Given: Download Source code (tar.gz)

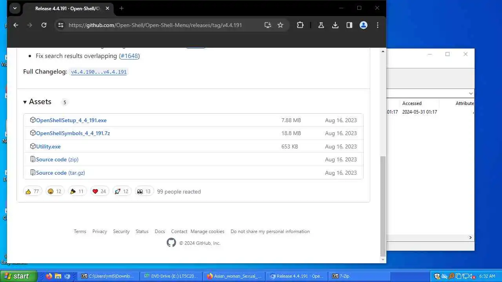Looking at the screenshot, I should [x=60, y=173].
